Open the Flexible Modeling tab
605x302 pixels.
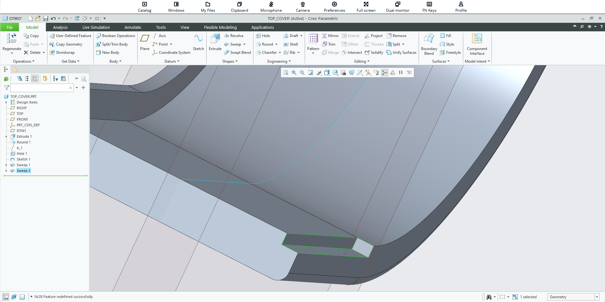click(220, 28)
